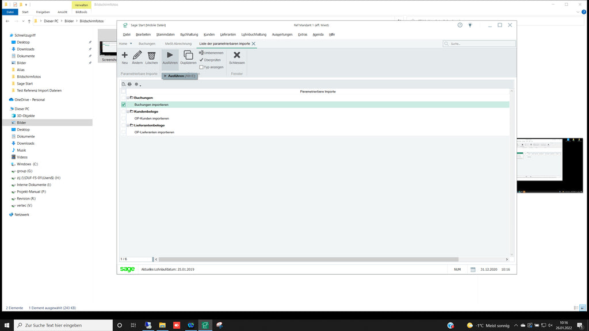The height and width of the screenshot is (331, 589).
Task: Click the printer icon above the list
Action: pyautogui.click(x=129, y=84)
